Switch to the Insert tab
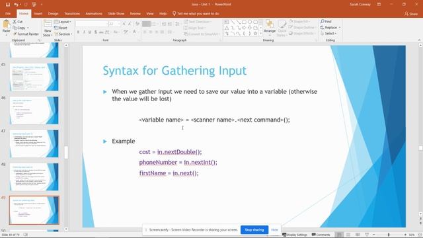Screen dimensions: 423x238 [x=38, y=13]
